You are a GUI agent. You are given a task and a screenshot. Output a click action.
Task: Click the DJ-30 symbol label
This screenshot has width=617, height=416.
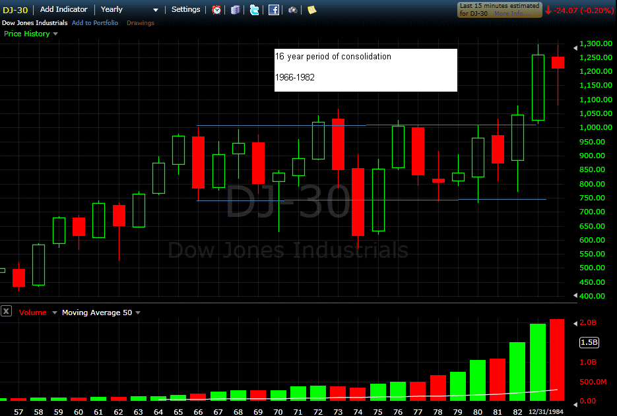[15, 11]
